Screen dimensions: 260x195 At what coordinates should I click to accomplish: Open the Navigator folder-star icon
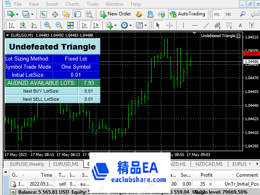pyautogui.click(x=66, y=15)
